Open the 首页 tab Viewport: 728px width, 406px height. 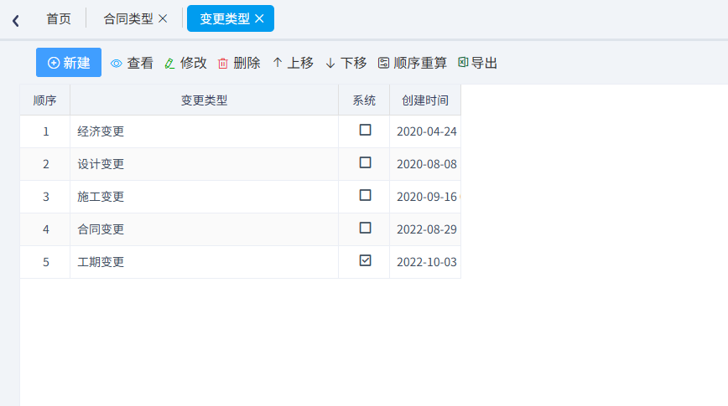pyautogui.click(x=59, y=18)
